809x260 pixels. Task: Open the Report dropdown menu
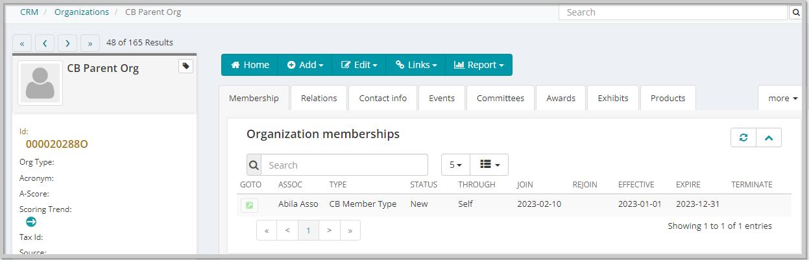click(x=479, y=65)
